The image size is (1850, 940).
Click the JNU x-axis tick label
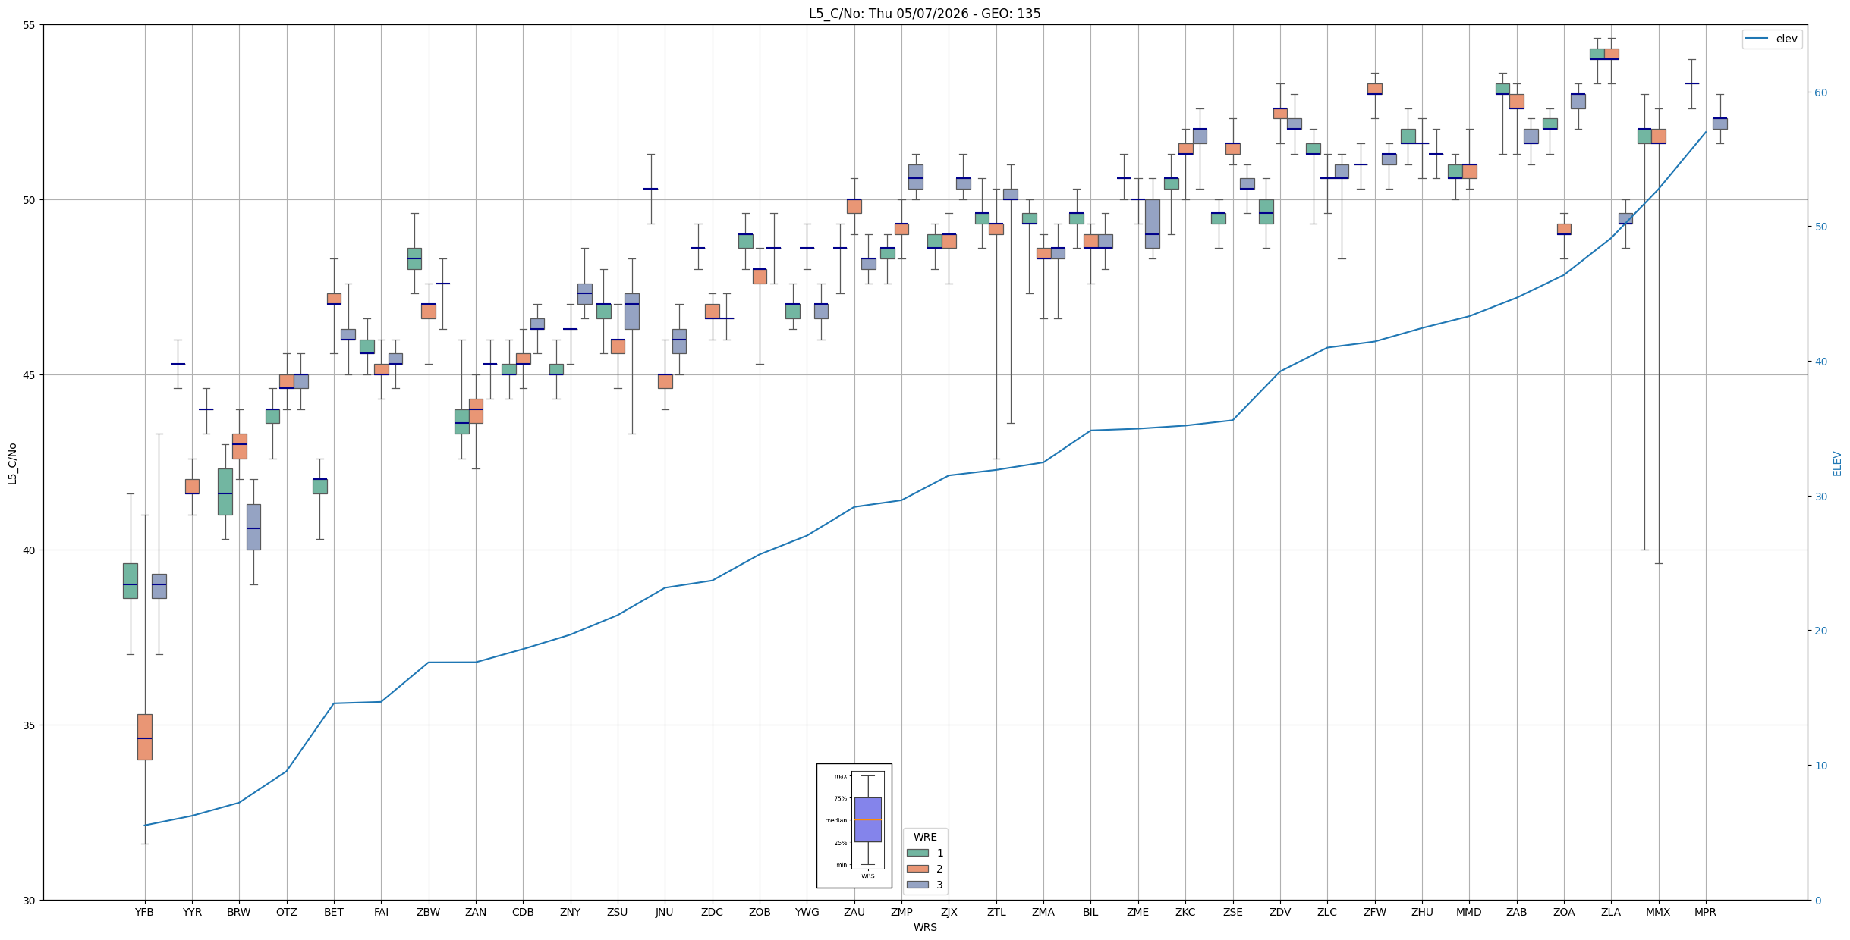[x=664, y=912]
